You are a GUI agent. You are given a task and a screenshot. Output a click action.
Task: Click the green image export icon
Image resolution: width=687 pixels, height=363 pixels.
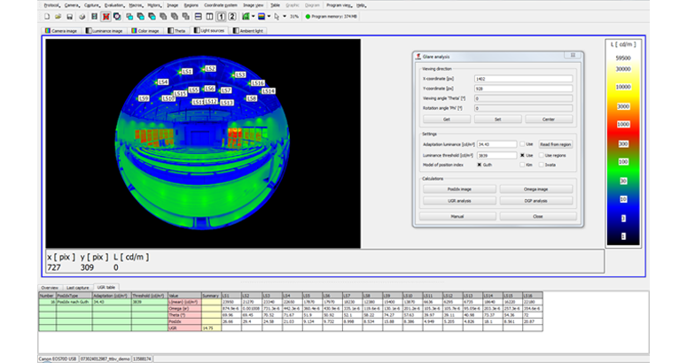(x=246, y=17)
